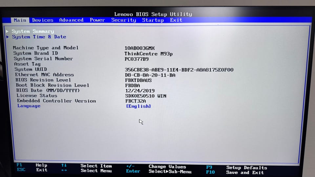Viewport: 315px width, 177px height.
Task: Click the Machine Type and Model label
Action: coord(46,48)
